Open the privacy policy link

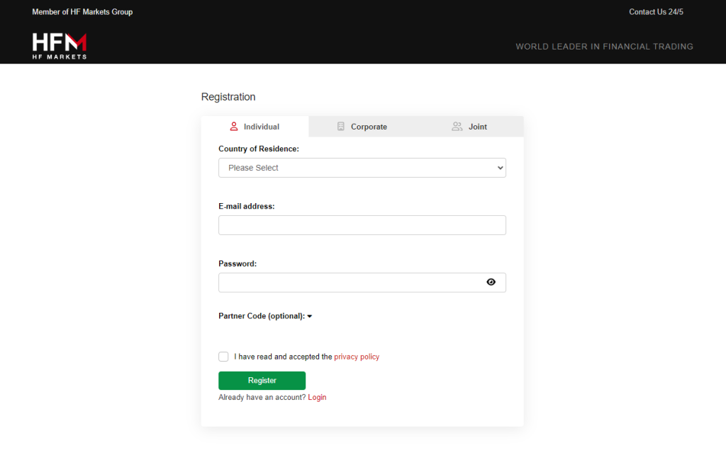click(357, 357)
